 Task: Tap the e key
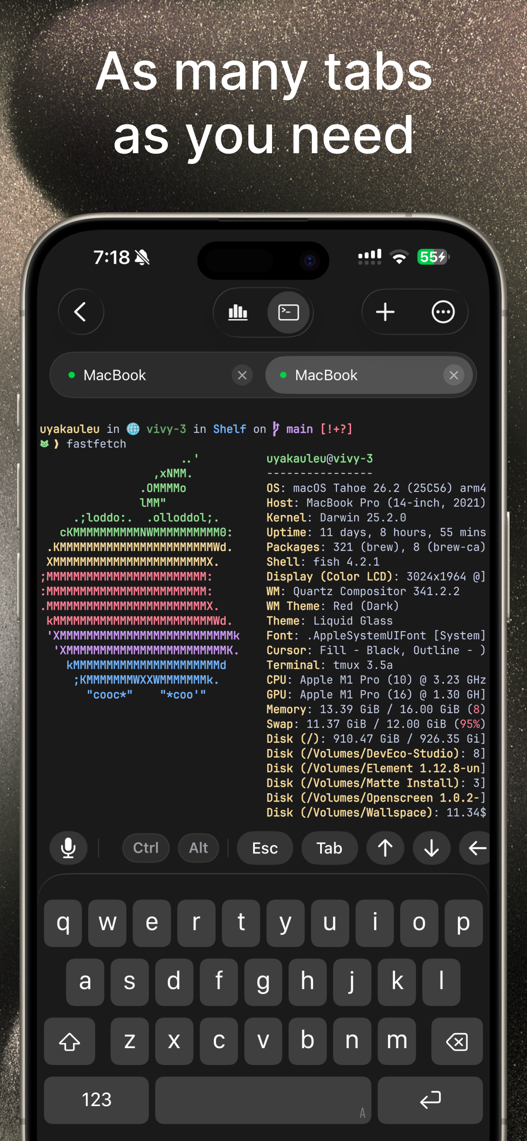[152, 923]
